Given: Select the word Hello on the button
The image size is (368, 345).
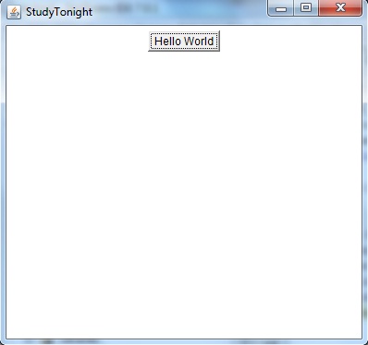Looking at the screenshot, I should (x=167, y=42).
